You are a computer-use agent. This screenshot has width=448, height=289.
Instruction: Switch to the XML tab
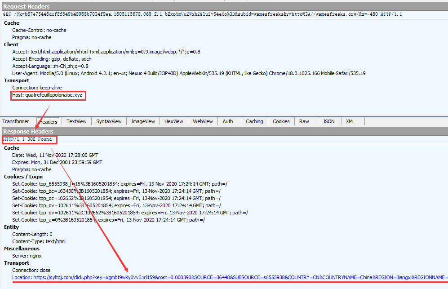pos(350,121)
